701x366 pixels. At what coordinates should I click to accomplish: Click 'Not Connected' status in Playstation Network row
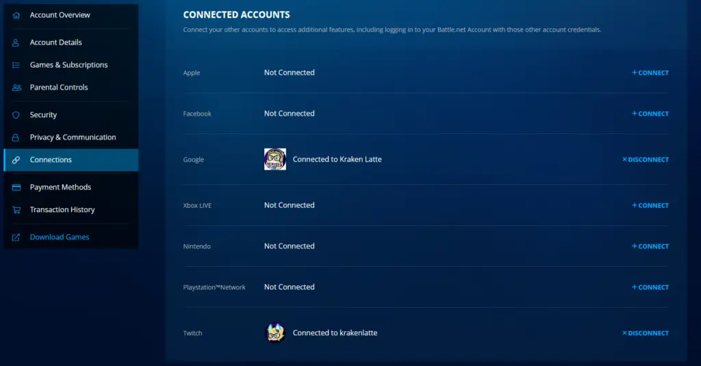(290, 287)
